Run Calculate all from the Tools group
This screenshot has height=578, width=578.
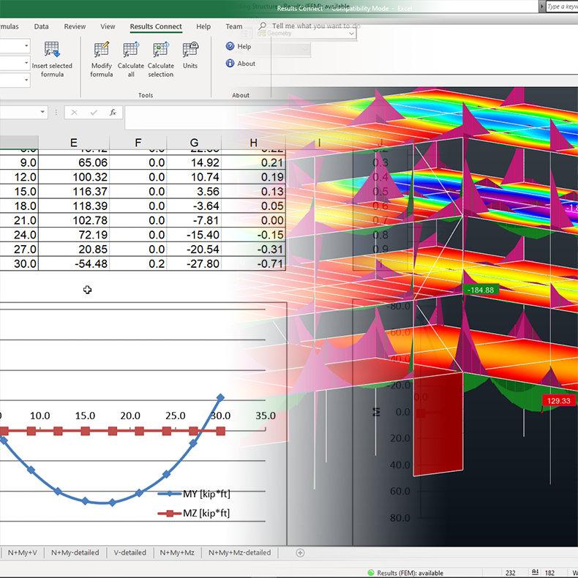(x=131, y=50)
